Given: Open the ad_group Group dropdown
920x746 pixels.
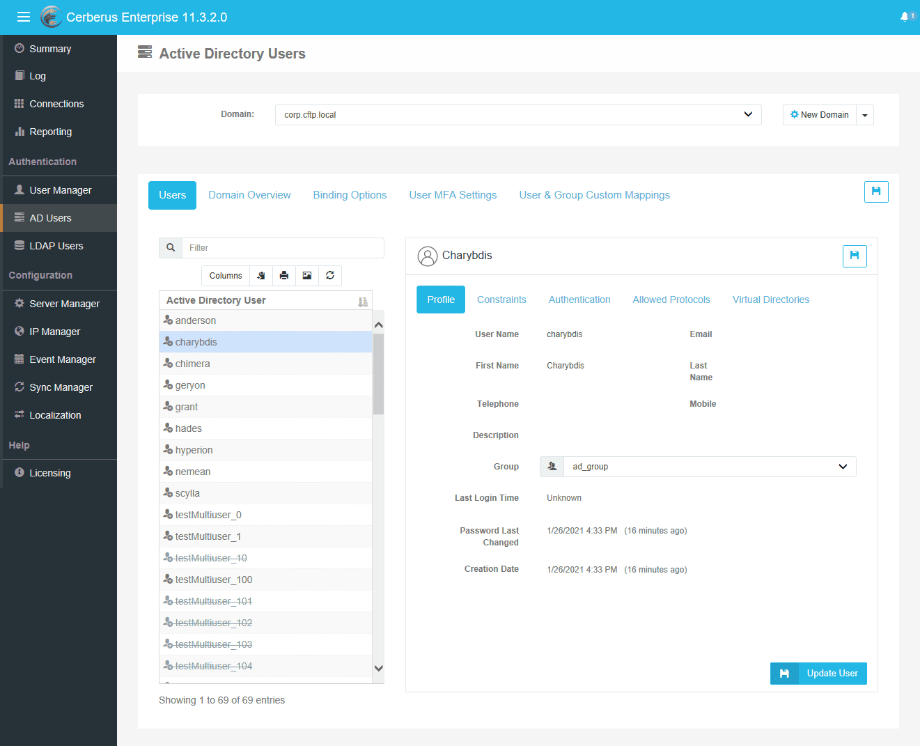Looking at the screenshot, I should click(x=698, y=467).
